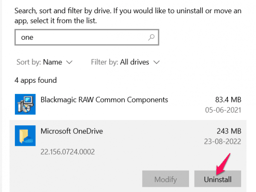
Task: Click the "Filter by:" label text
Action: pos(105,62)
